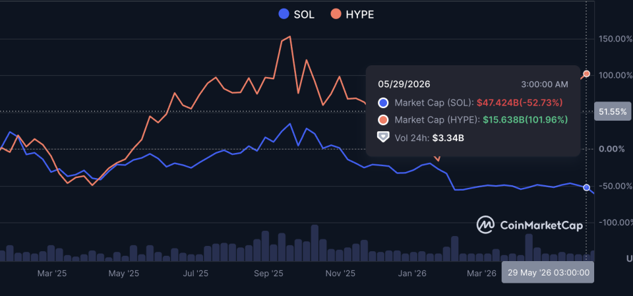633x296 pixels.
Task: Click the 100.00% y-axis label
Action: tap(615, 76)
